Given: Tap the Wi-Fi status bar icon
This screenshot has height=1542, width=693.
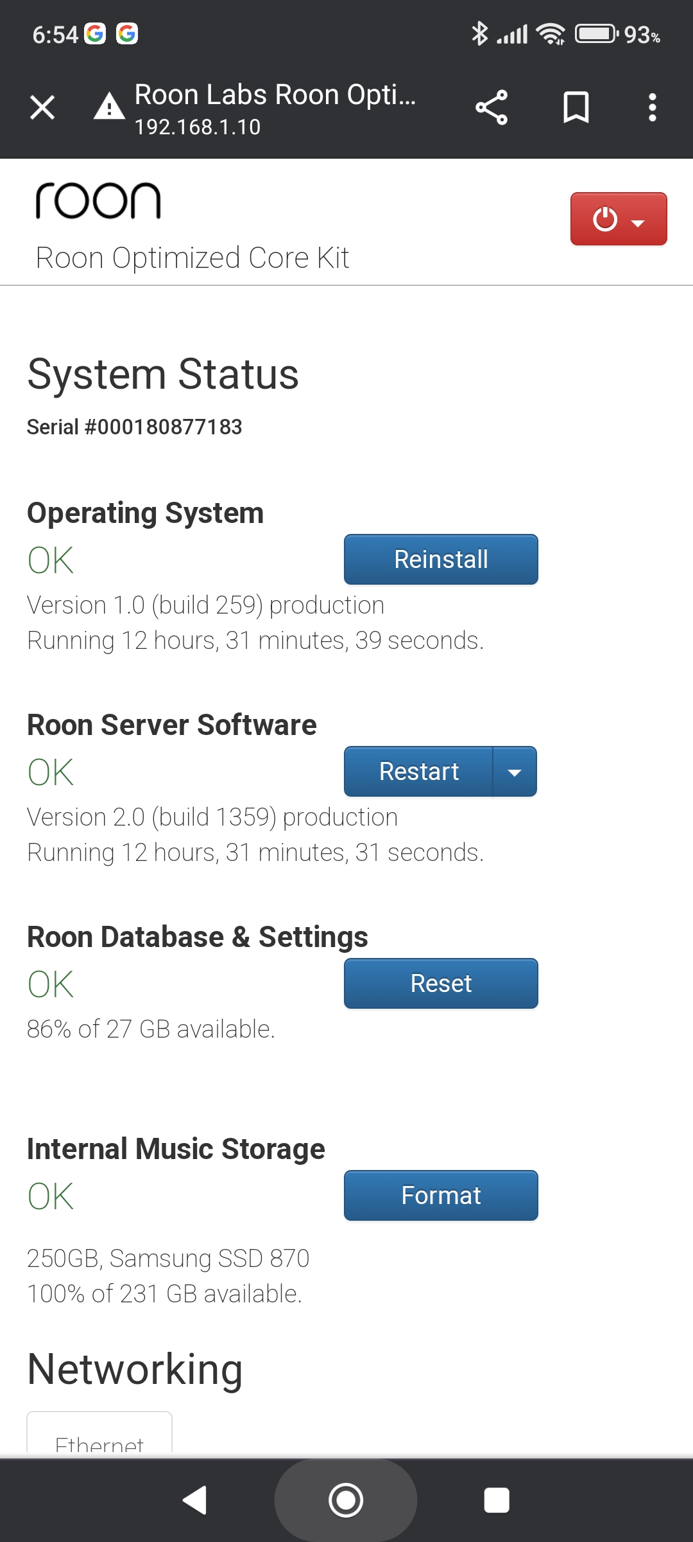Looking at the screenshot, I should pyautogui.click(x=551, y=34).
